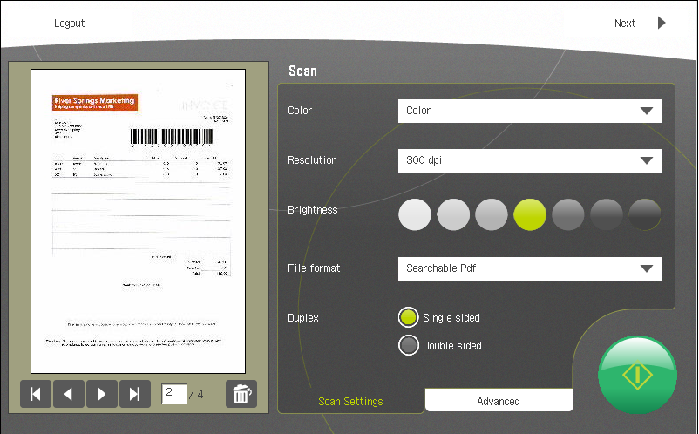Click the page number input field

pos(174,394)
